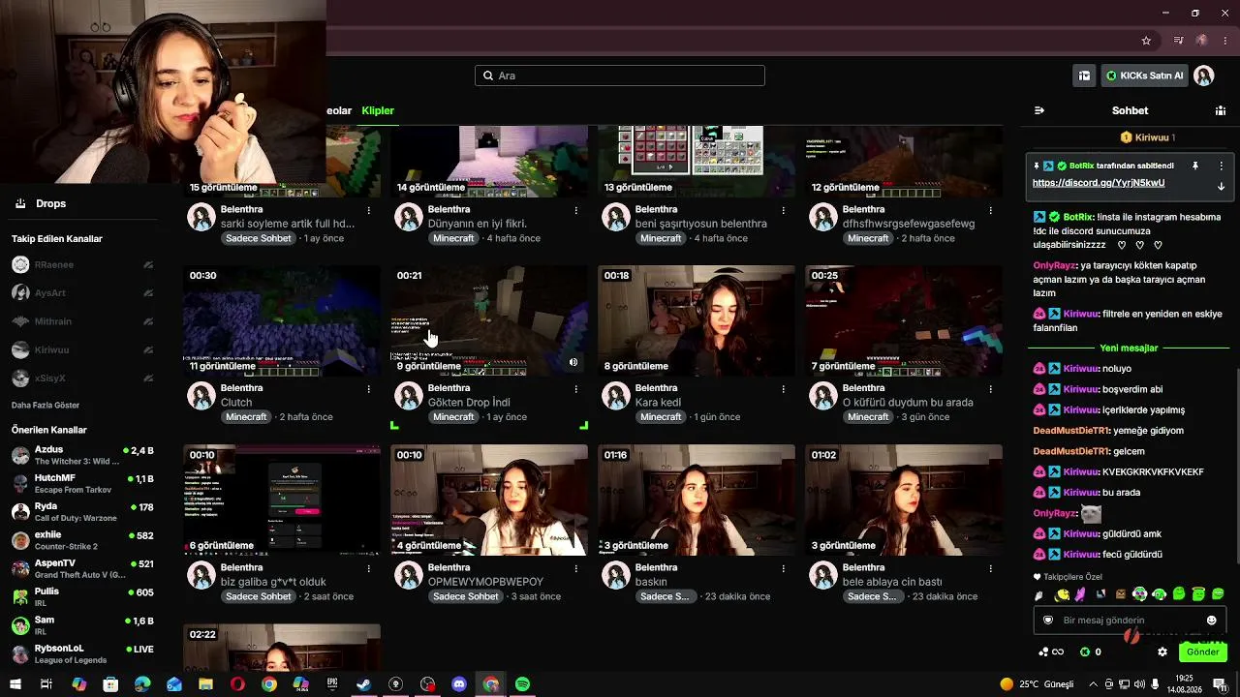The image size is (1240, 697).
Task: Open the Windows notification center icon
Action: click(x=1219, y=684)
